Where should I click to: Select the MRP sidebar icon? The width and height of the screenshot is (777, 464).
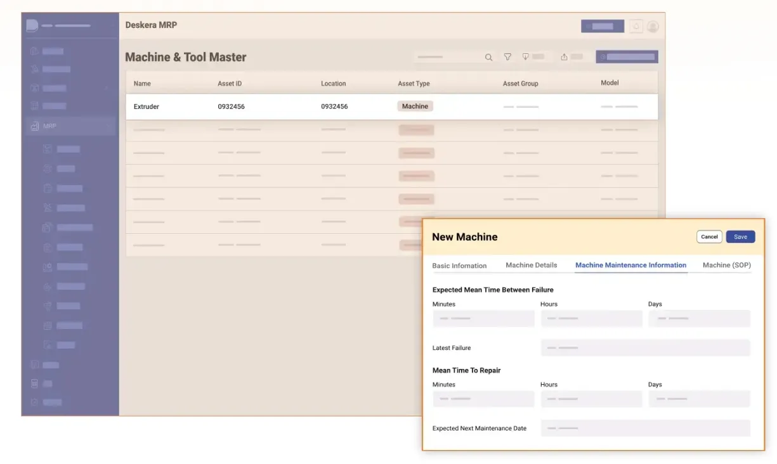pos(35,126)
